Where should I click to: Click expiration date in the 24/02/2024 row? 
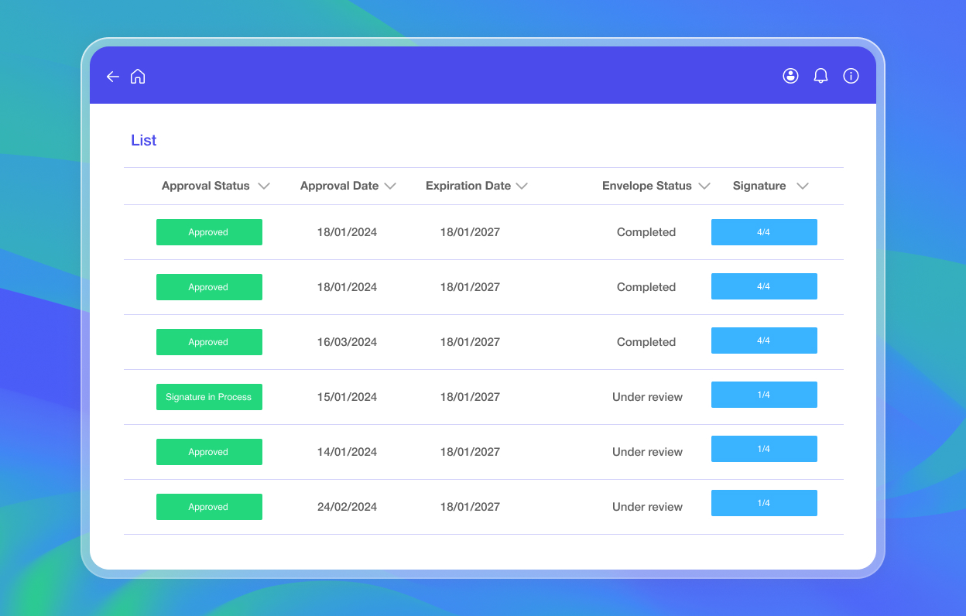point(470,507)
